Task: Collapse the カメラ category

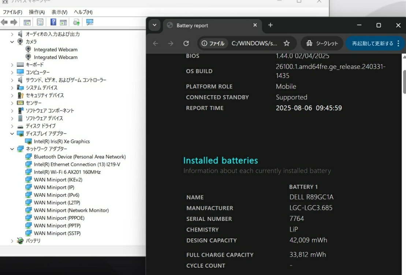Action: tap(12, 42)
